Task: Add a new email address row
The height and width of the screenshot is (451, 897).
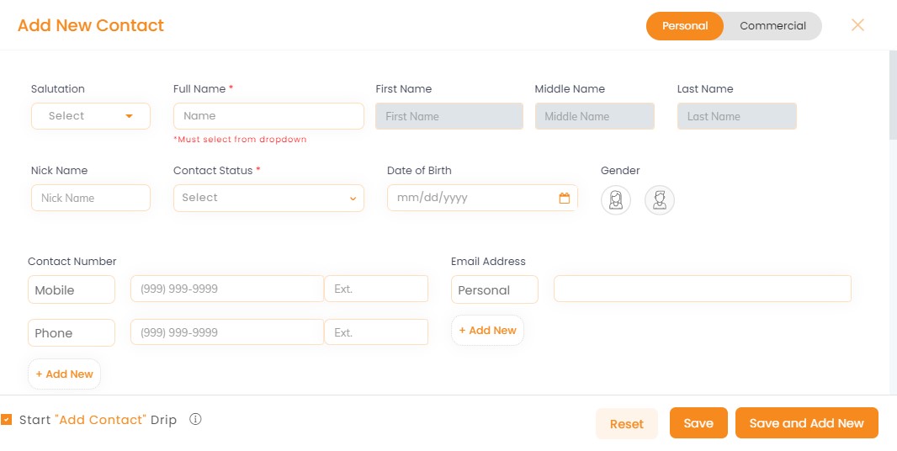Action: click(487, 330)
